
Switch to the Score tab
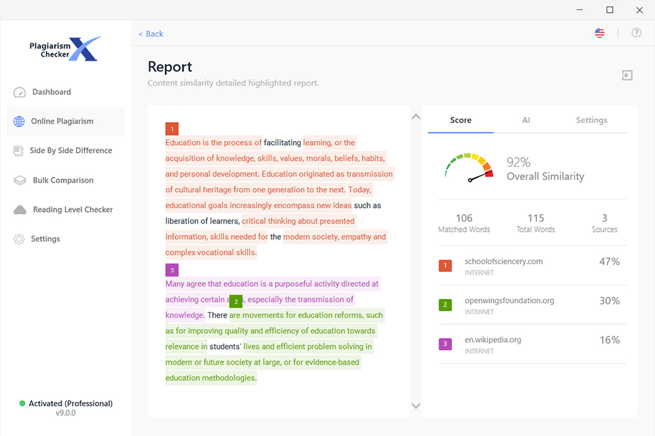(461, 120)
